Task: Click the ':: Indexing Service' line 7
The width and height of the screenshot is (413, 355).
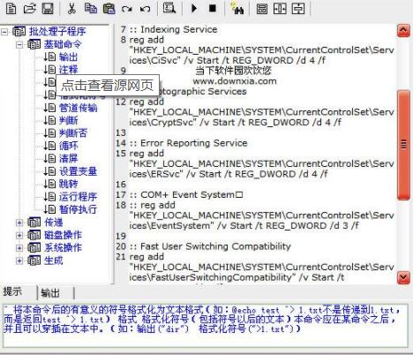Action: (x=173, y=29)
